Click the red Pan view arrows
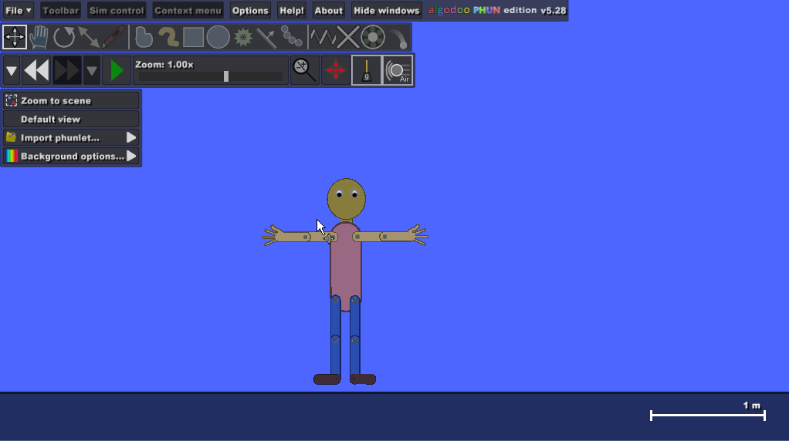 point(336,70)
